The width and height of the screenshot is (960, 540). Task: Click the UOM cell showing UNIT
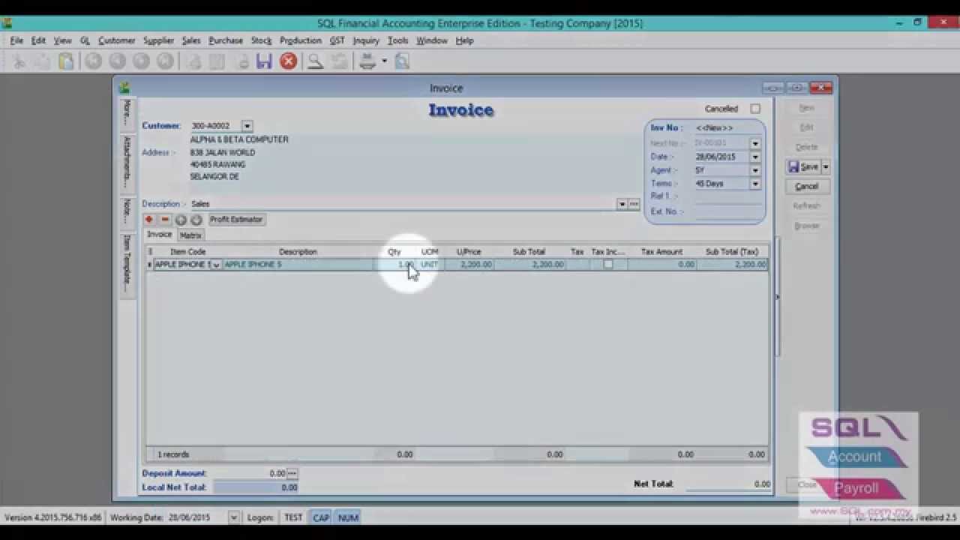pos(430,265)
